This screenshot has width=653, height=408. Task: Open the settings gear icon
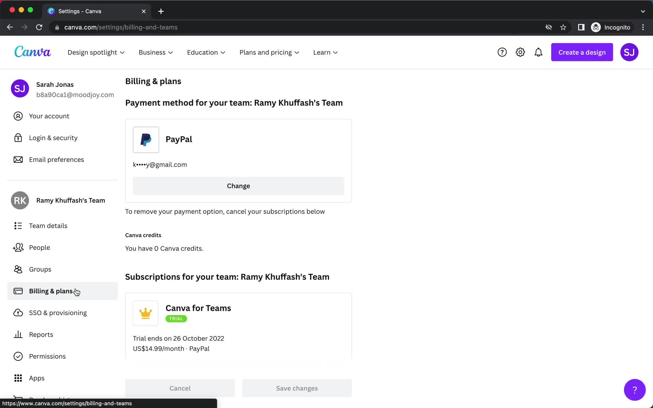tap(520, 52)
